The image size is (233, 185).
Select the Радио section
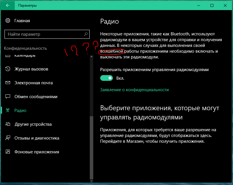(45, 110)
